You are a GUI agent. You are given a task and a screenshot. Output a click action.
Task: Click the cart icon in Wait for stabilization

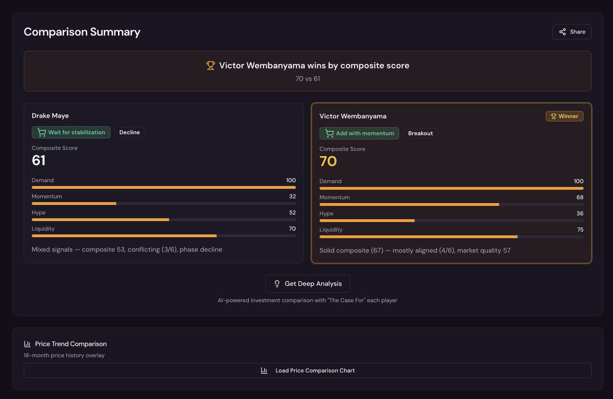pos(41,132)
